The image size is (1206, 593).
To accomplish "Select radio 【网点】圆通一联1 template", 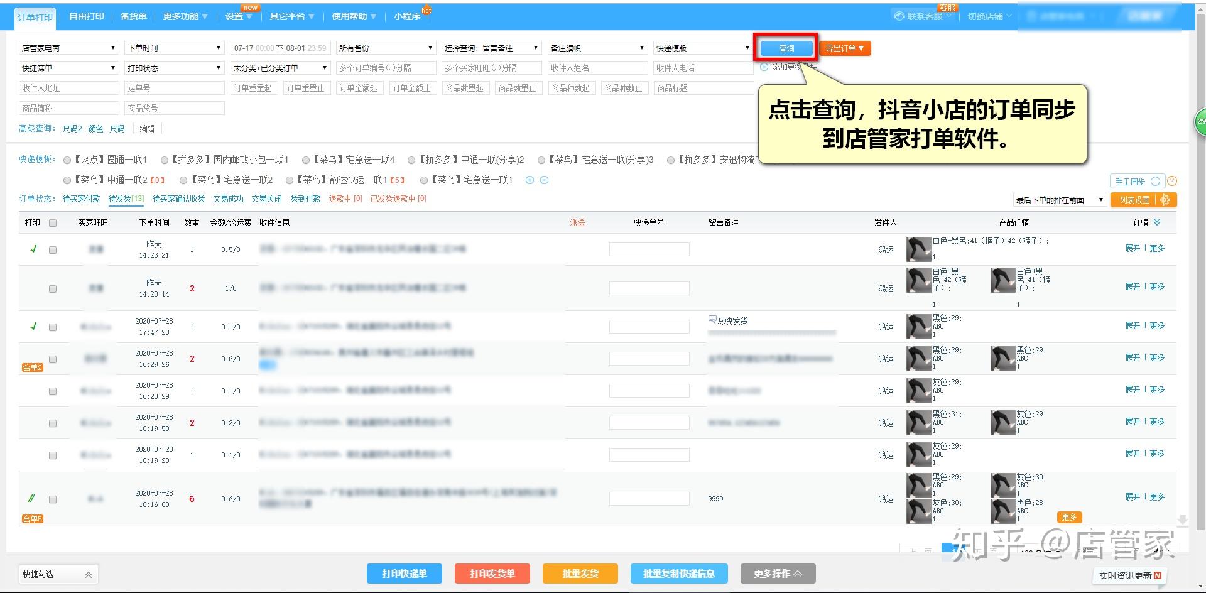I will 68,160.
